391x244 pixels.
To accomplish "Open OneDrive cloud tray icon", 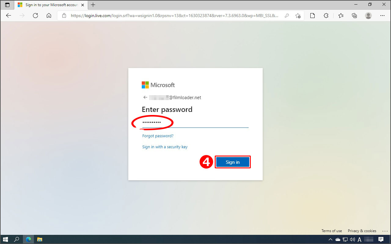I will click(x=338, y=239).
